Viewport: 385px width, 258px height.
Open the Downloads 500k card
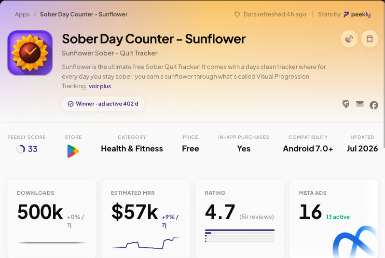(x=52, y=218)
